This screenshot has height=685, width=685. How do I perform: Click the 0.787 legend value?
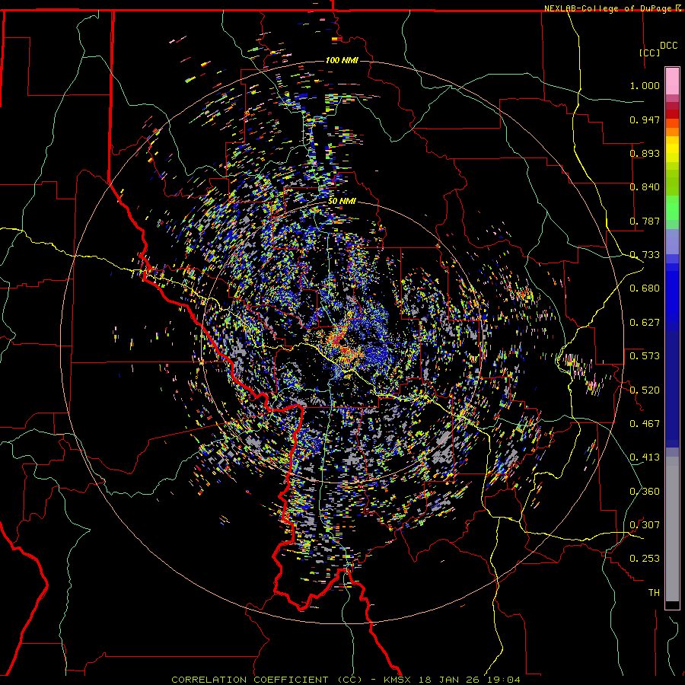pos(645,221)
